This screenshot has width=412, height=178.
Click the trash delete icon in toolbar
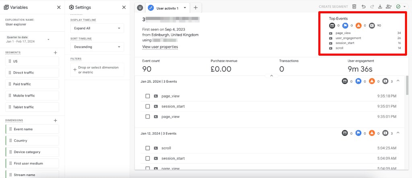(x=354, y=6)
